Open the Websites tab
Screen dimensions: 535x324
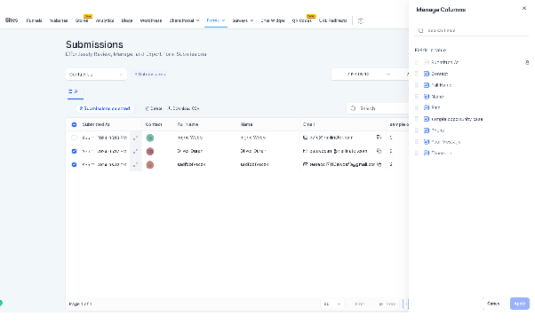59,20
